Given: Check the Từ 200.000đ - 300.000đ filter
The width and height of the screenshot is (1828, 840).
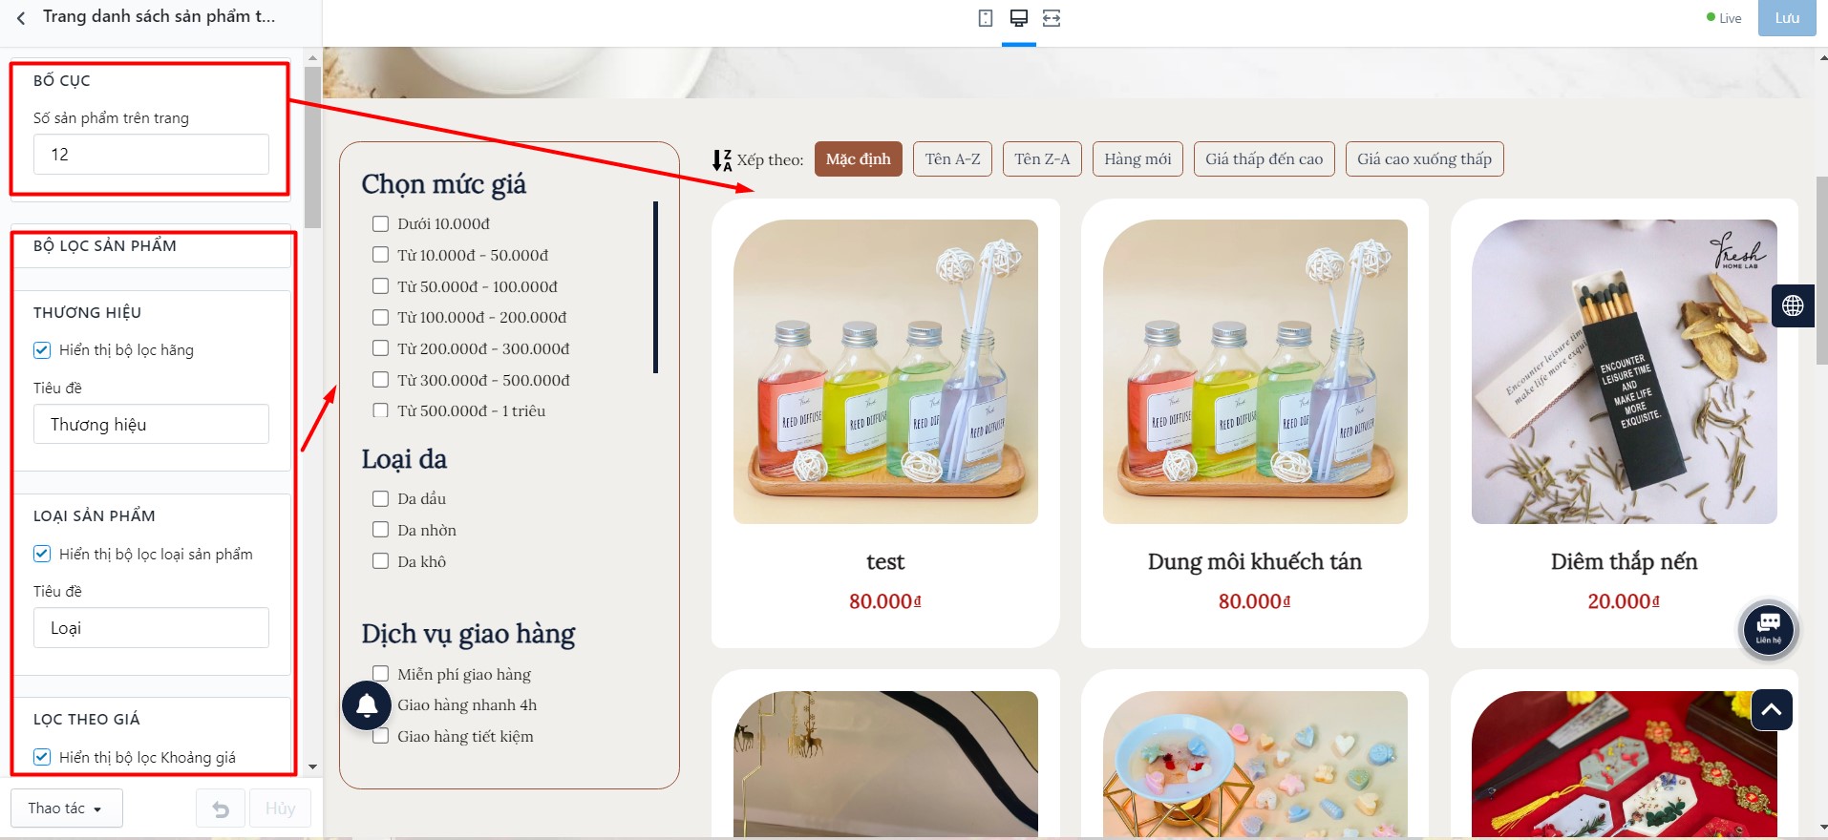Looking at the screenshot, I should (380, 348).
